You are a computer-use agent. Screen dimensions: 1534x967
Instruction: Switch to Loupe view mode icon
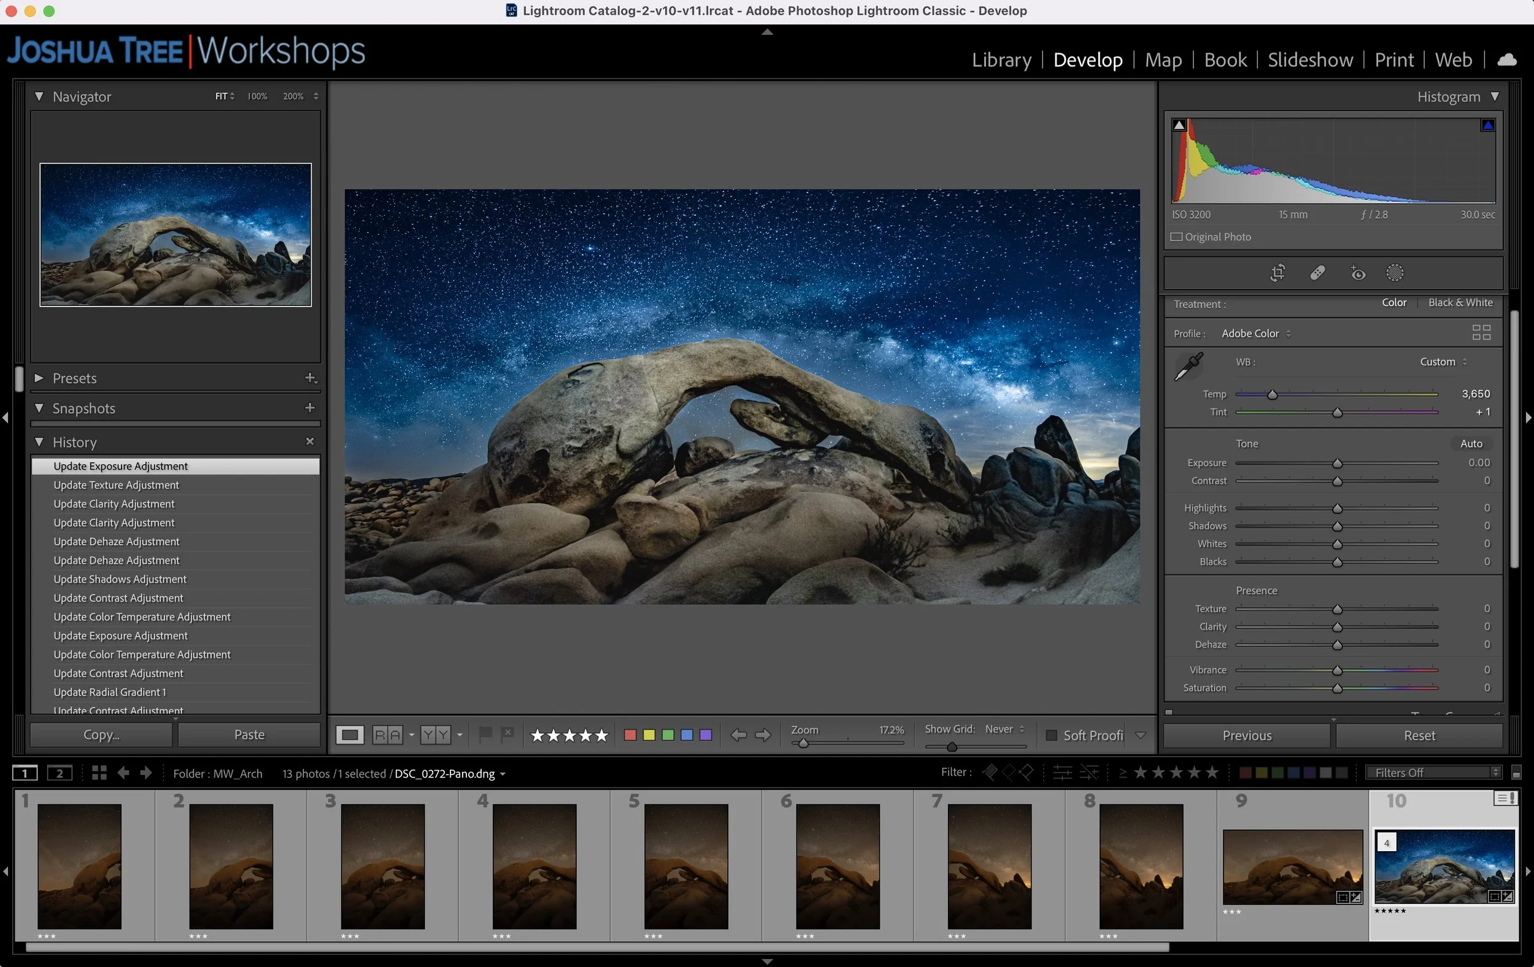[350, 735]
